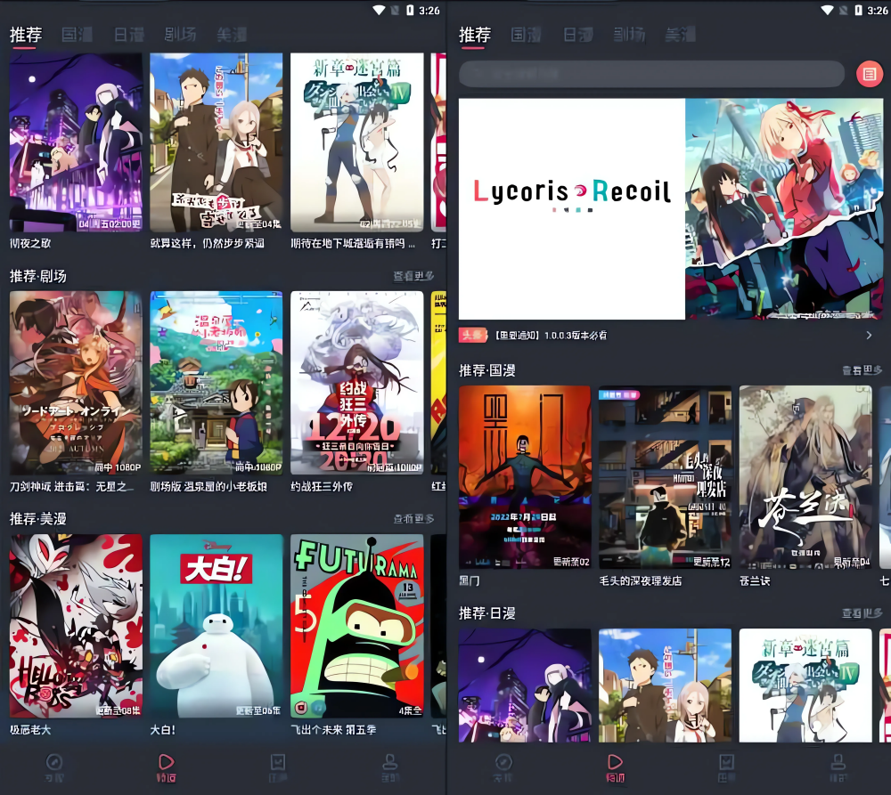Screen dimensions: 891x795
Task: Open the profile icon in right nav bar
Action: (838, 762)
